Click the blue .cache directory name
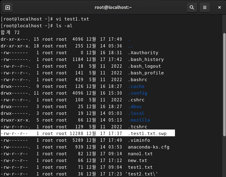Viewport: 226px width, 177px height. 136,86
